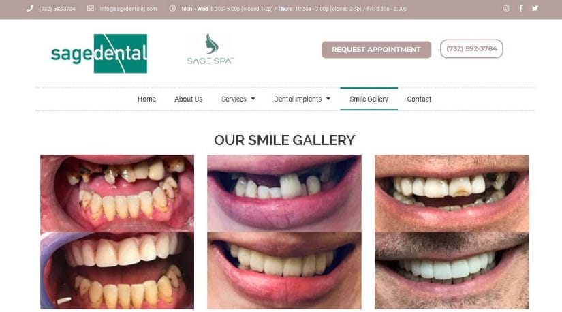
Task: Open the middle smile gallery photo
Action: point(284,232)
